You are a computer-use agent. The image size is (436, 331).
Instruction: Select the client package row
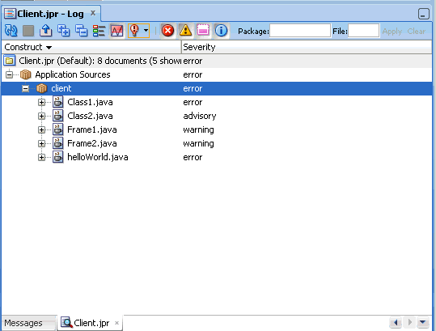(x=217, y=88)
